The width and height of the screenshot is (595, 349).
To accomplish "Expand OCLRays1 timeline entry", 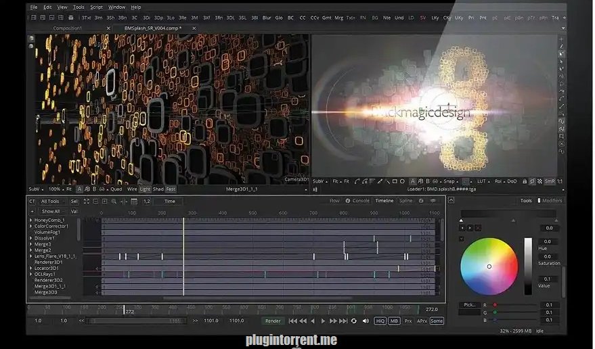I will (30, 275).
